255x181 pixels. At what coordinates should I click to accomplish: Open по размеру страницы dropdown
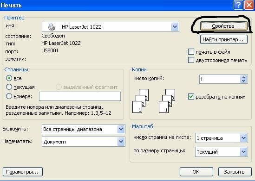tap(243, 152)
